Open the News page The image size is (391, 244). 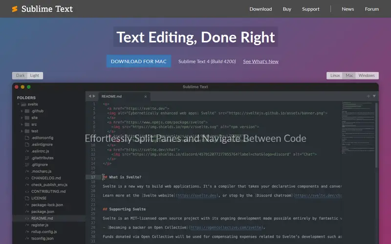348,9
